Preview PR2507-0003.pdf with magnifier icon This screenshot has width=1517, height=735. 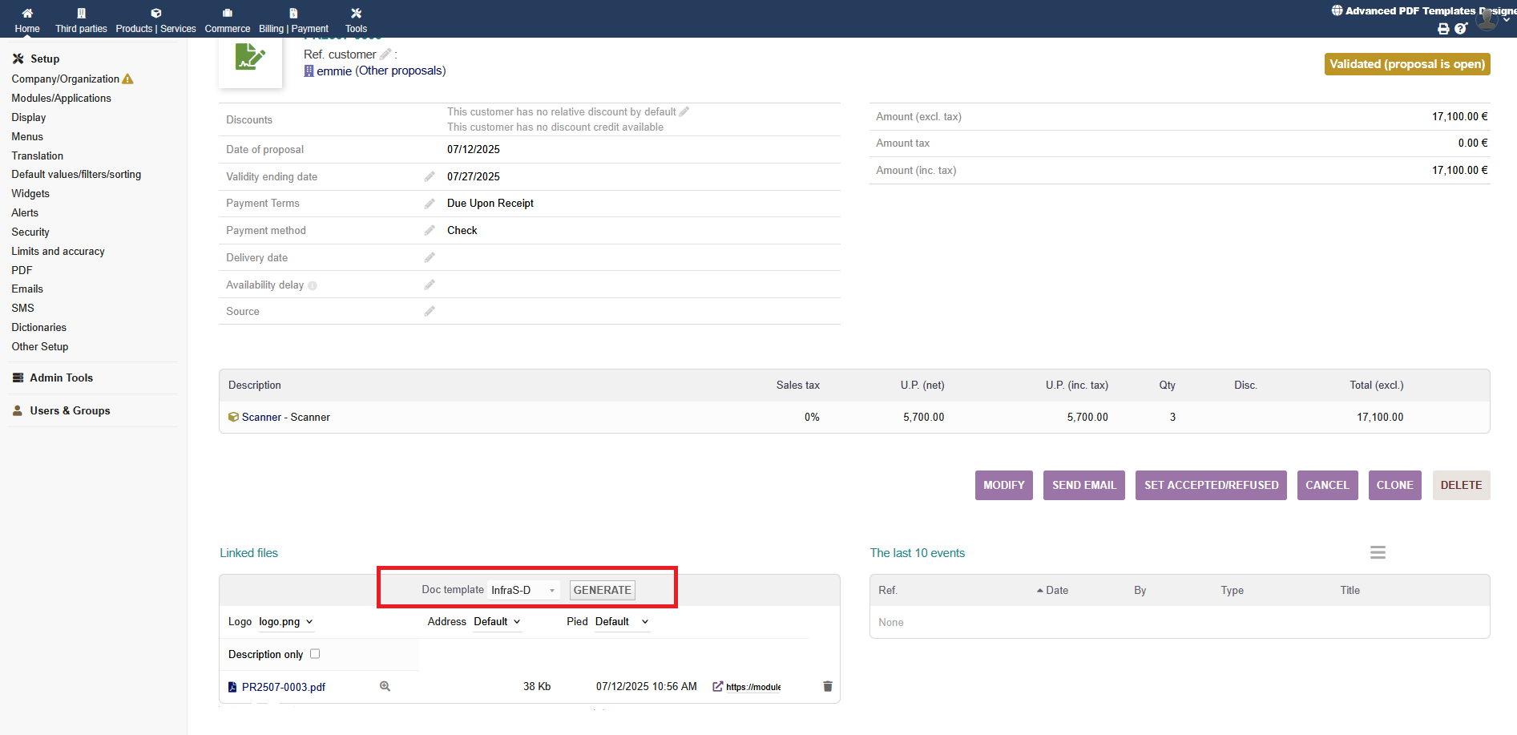tap(385, 686)
